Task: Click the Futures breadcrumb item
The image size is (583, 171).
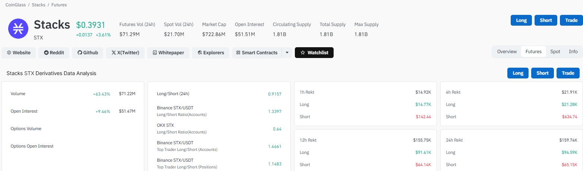Action: pyautogui.click(x=59, y=5)
